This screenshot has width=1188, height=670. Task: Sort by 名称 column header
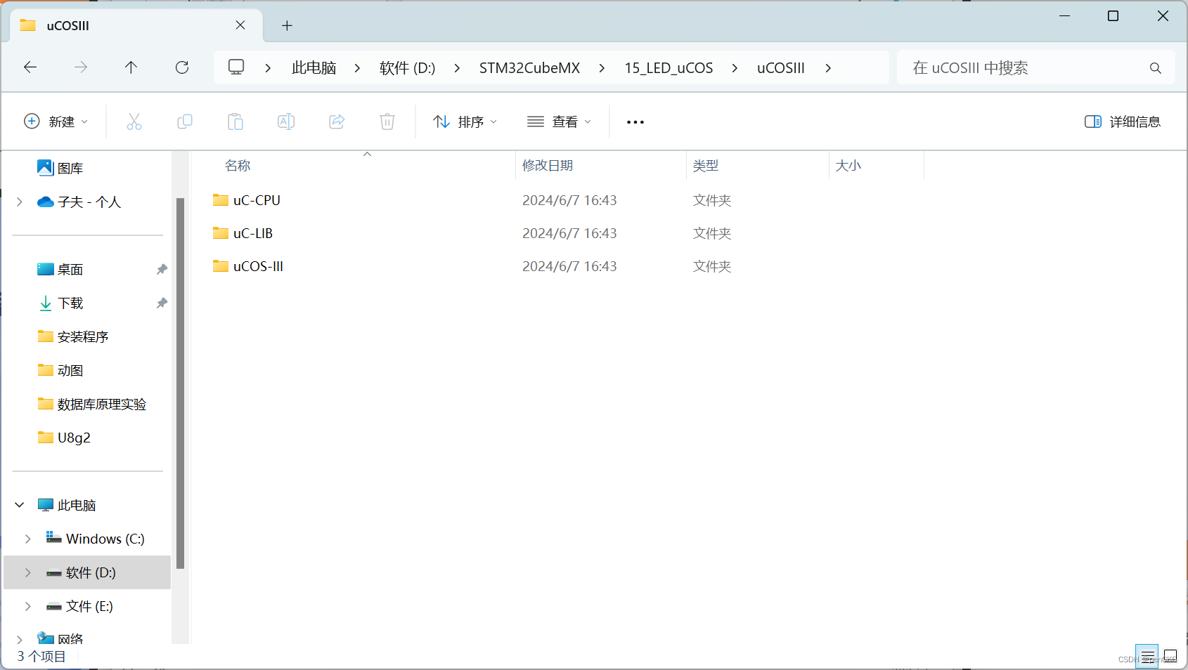(x=238, y=166)
